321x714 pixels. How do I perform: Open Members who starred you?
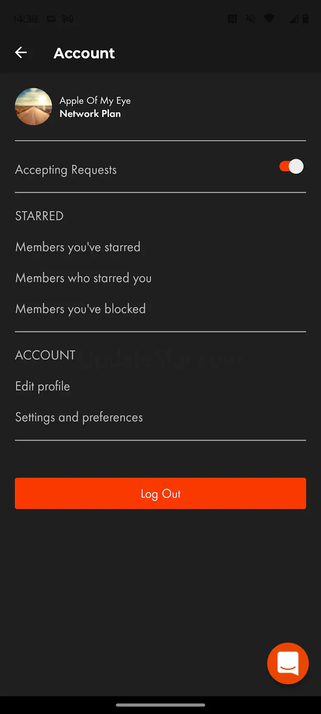pos(83,278)
